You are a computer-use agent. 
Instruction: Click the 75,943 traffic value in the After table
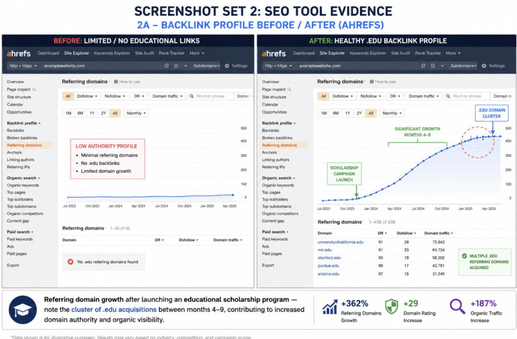(x=438, y=242)
